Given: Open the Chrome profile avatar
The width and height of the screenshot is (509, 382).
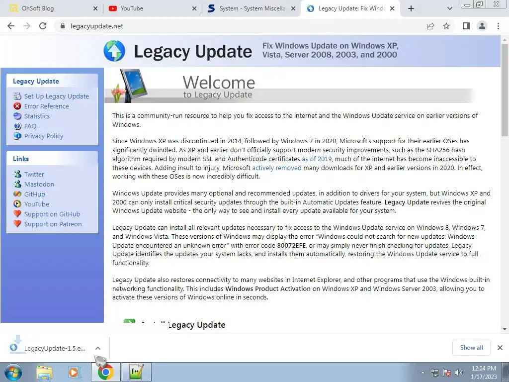Looking at the screenshot, I should click(x=482, y=26).
